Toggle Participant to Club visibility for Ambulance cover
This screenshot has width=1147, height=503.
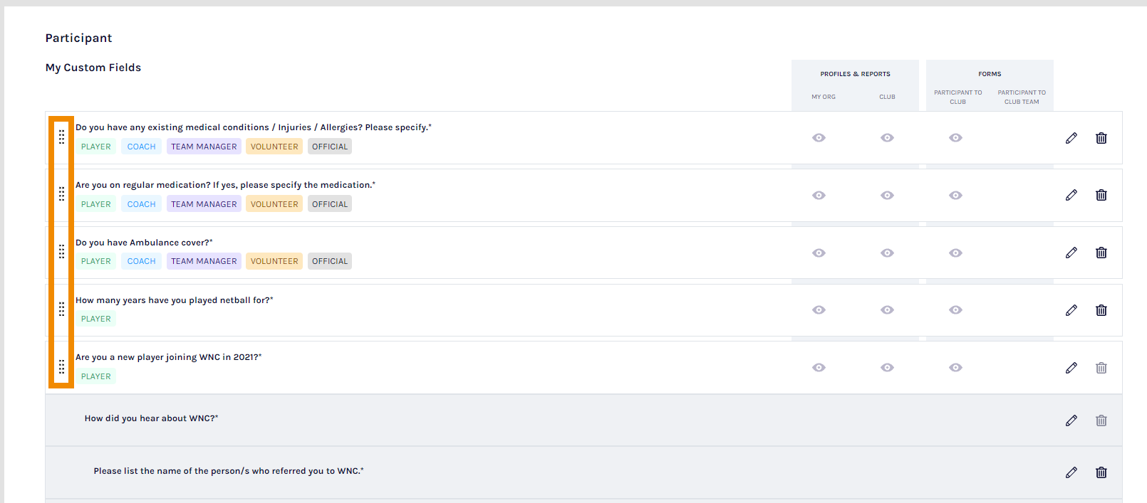click(x=955, y=253)
